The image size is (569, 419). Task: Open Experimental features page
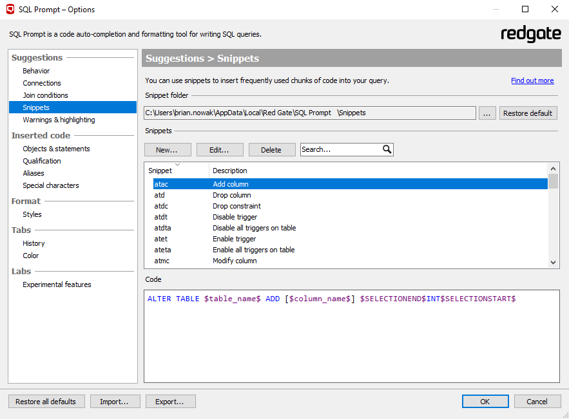pyautogui.click(x=57, y=284)
